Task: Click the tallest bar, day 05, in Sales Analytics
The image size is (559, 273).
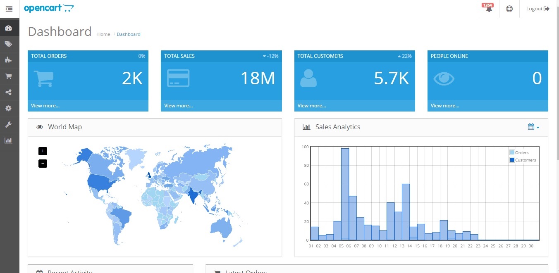Action: [x=345, y=194]
